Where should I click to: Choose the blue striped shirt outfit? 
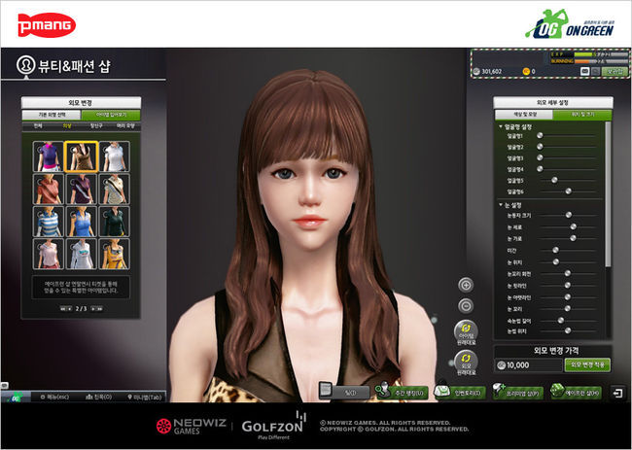pos(47,221)
